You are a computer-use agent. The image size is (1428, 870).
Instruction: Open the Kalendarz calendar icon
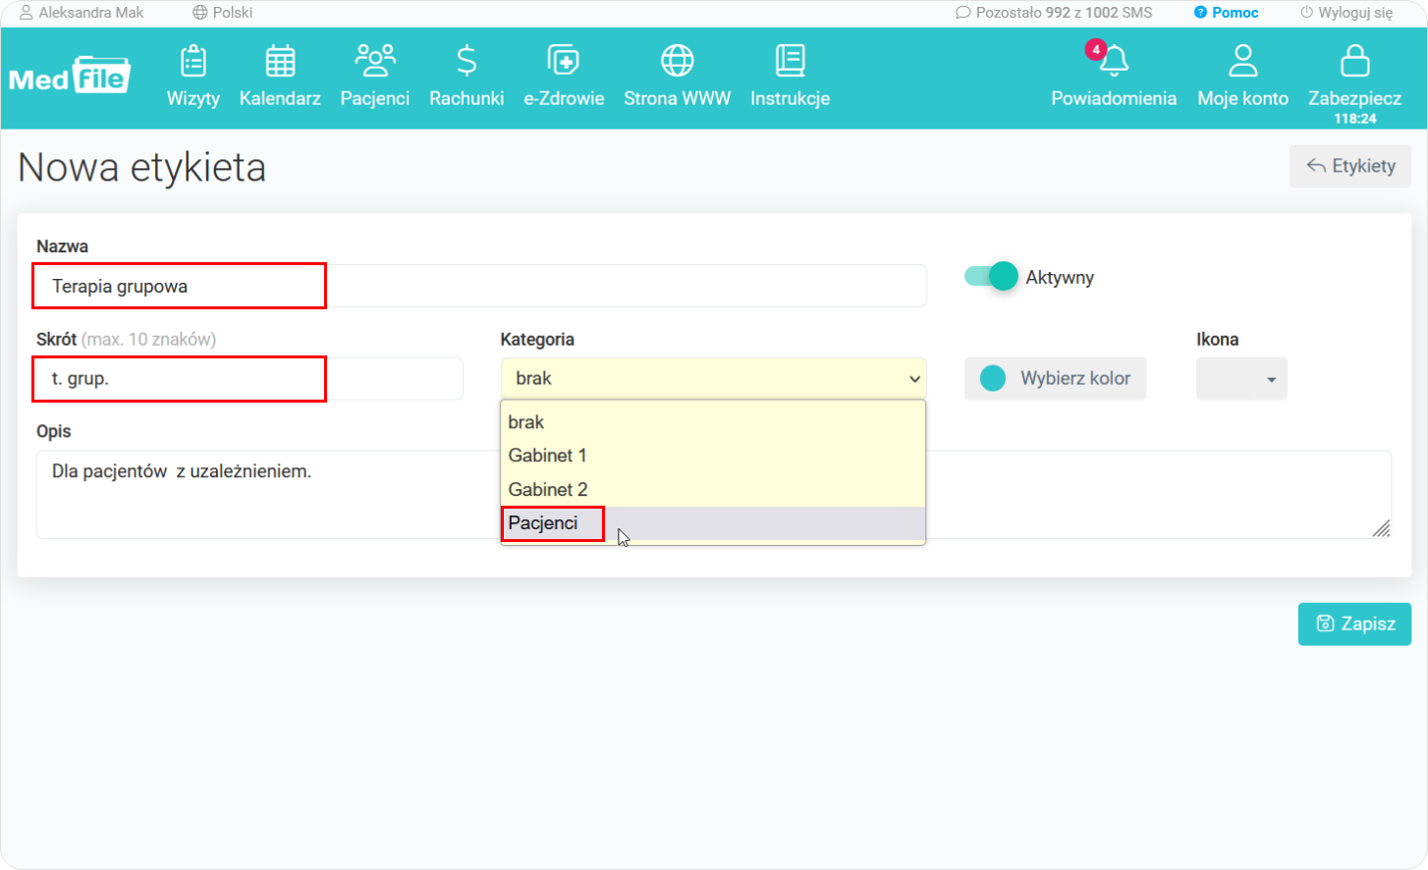pyautogui.click(x=280, y=61)
